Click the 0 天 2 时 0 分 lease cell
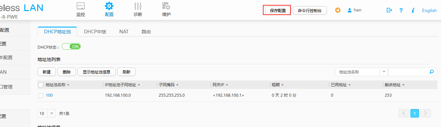 284,95
